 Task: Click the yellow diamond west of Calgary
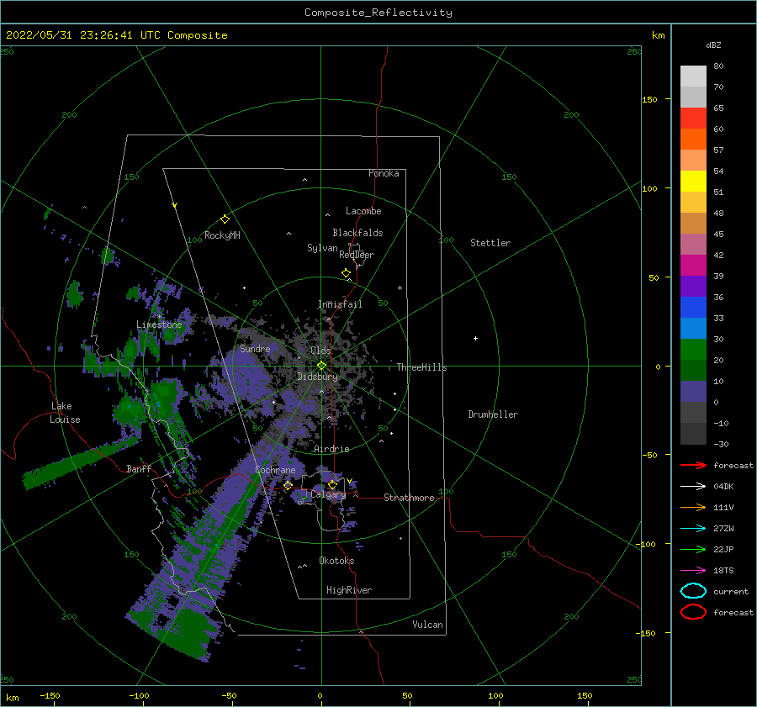(x=289, y=485)
